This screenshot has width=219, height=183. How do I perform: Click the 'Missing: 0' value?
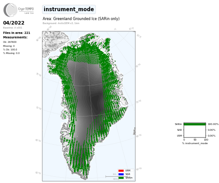pos(9,46)
